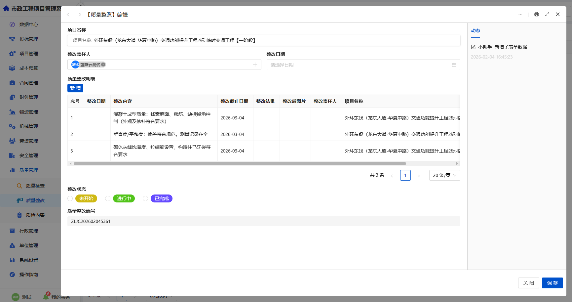Select the 动态 tab on the right panel
Screen dimensions: 572x302
(x=476, y=30)
